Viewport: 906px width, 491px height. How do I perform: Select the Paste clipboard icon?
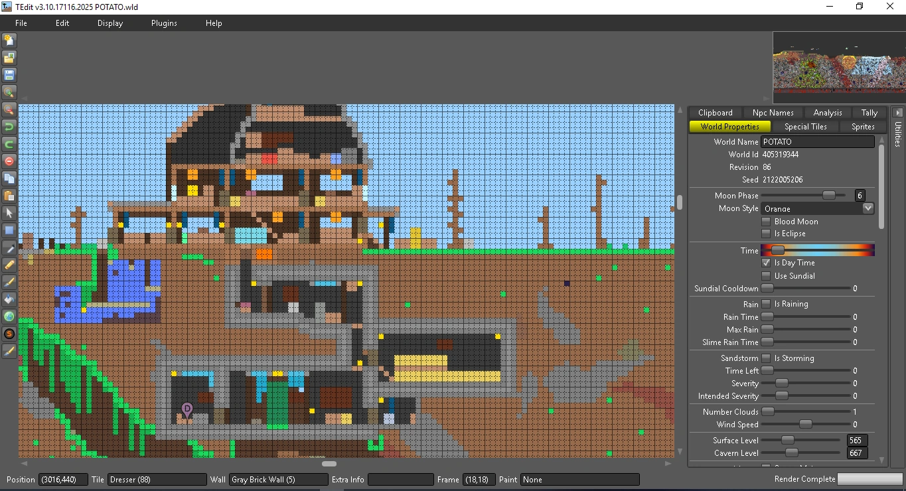[x=9, y=196]
